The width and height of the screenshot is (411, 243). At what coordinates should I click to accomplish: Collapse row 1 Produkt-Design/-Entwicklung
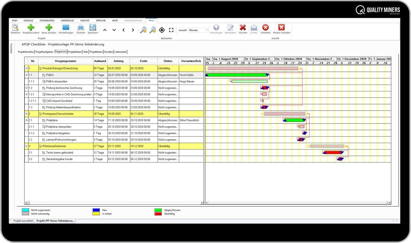pyautogui.click(x=26, y=68)
